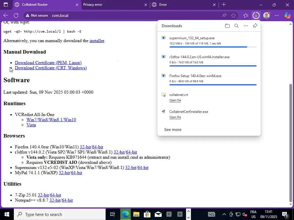Open the downloads folder icon
The width and height of the screenshot is (294, 220).
coord(227,26)
